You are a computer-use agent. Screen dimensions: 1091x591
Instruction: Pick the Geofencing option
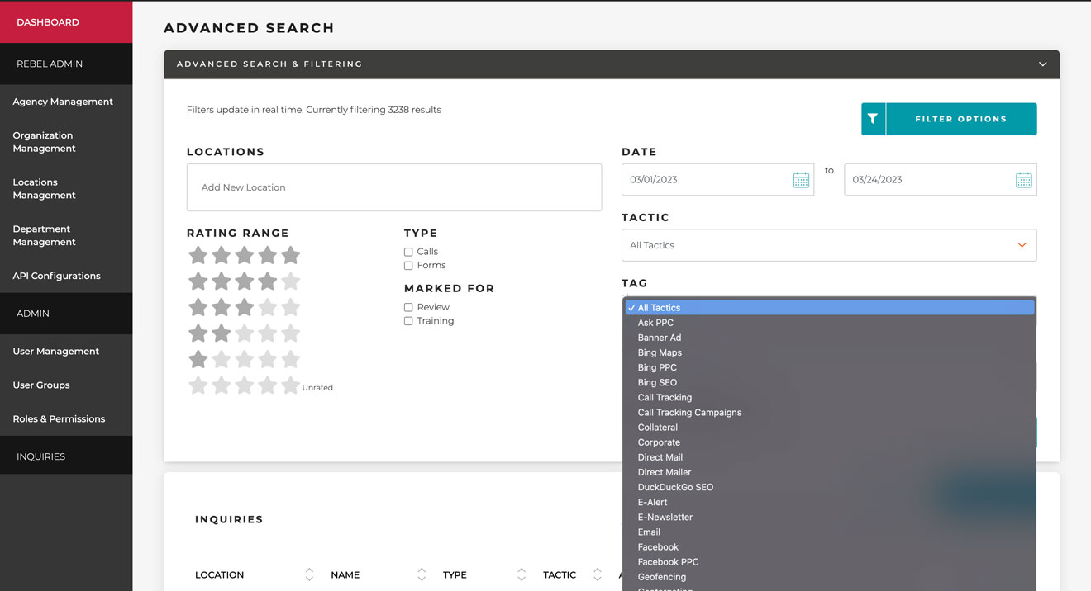(x=830, y=576)
